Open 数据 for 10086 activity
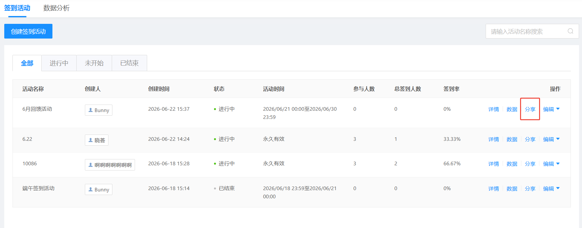Image resolution: width=582 pixels, height=228 pixels. pos(512,164)
